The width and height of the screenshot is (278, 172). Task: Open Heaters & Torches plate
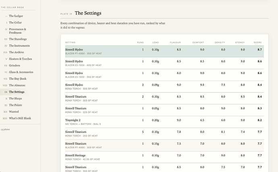click(x=21, y=59)
